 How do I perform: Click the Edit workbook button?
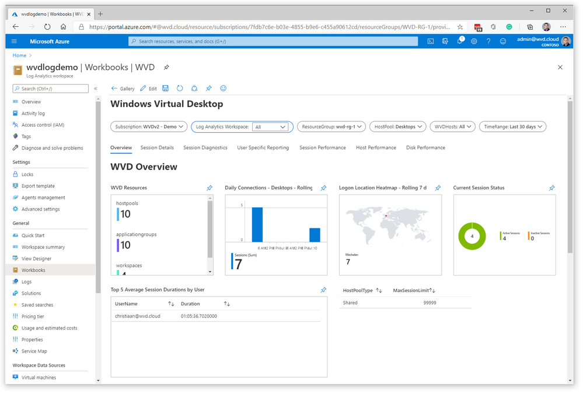point(148,89)
